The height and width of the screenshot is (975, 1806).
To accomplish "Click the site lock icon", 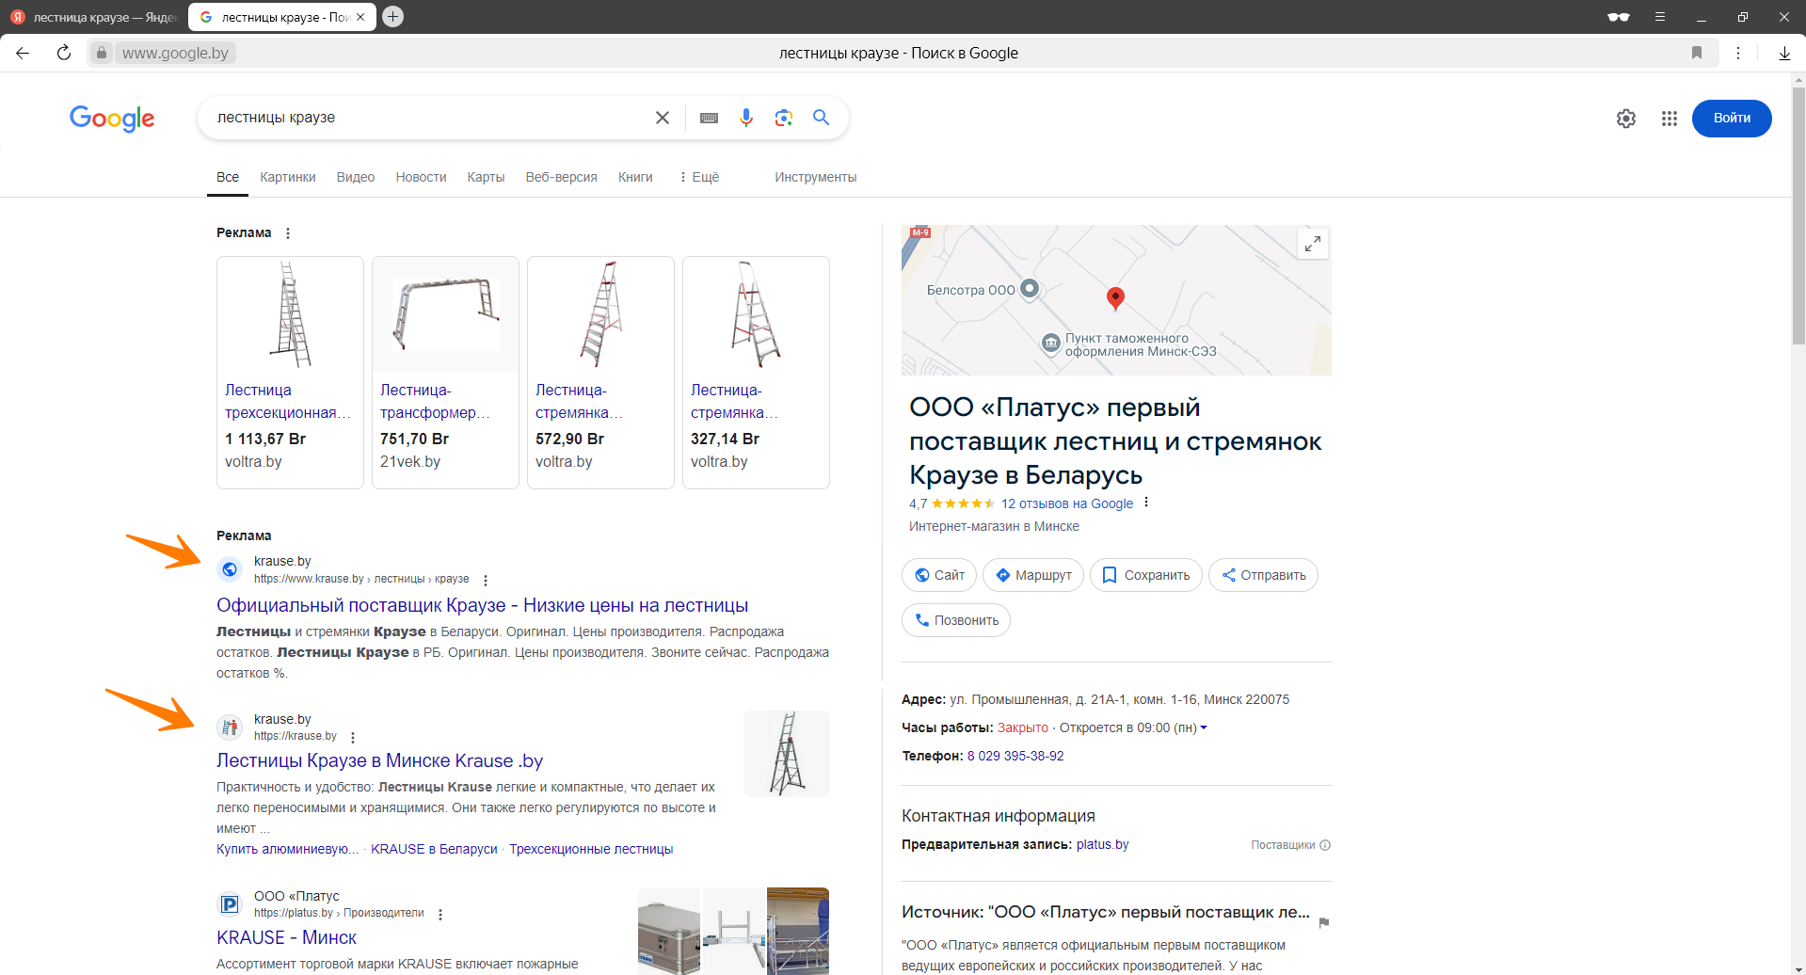I will pos(102,53).
